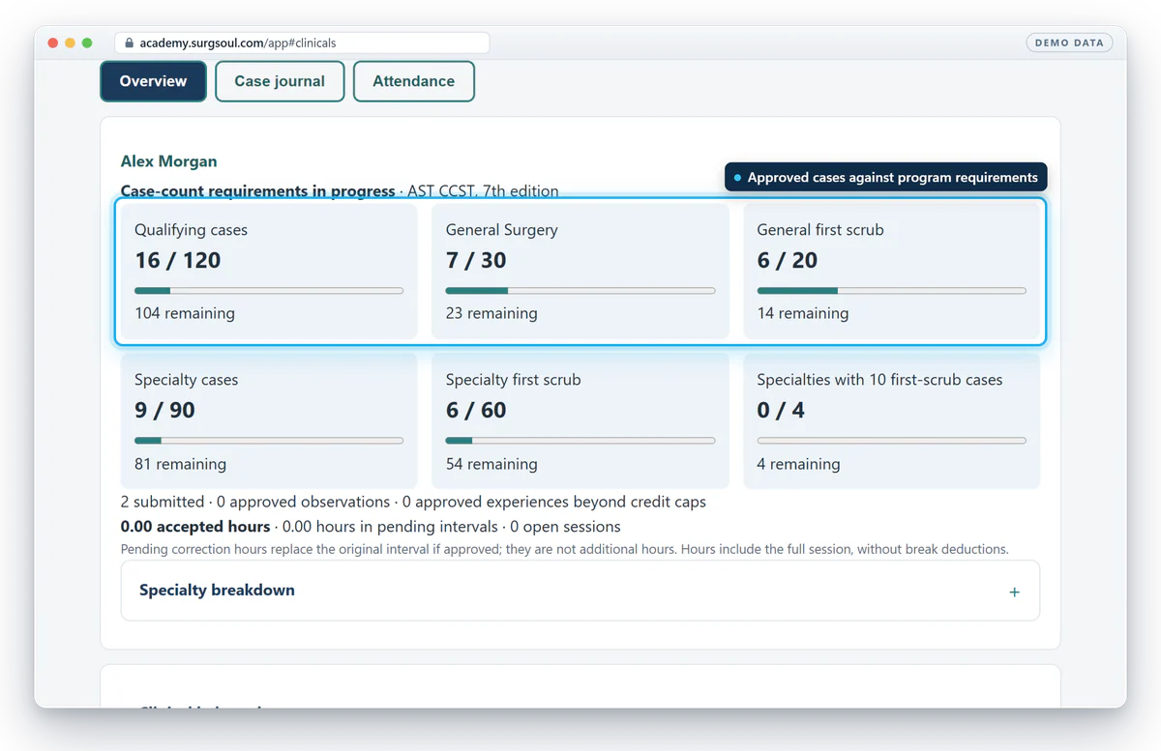The height and width of the screenshot is (751, 1161).
Task: Click the "2 submitted" summary line
Action: (413, 502)
